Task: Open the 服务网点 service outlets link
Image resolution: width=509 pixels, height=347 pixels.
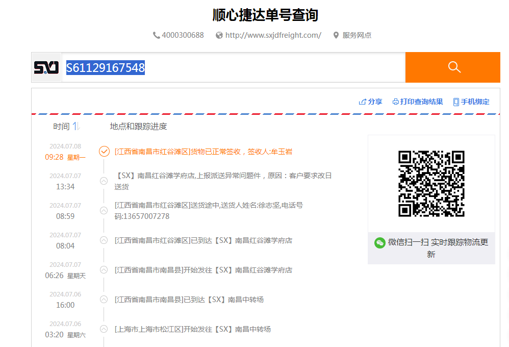Action: (x=357, y=35)
